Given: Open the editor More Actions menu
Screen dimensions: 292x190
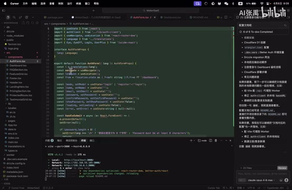Looking at the screenshot, I should [x=230, y=17].
